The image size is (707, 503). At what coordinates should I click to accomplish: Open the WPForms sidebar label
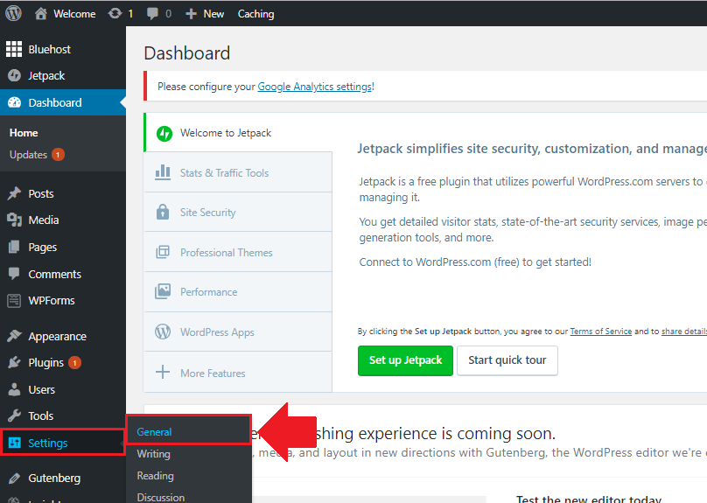(52, 301)
